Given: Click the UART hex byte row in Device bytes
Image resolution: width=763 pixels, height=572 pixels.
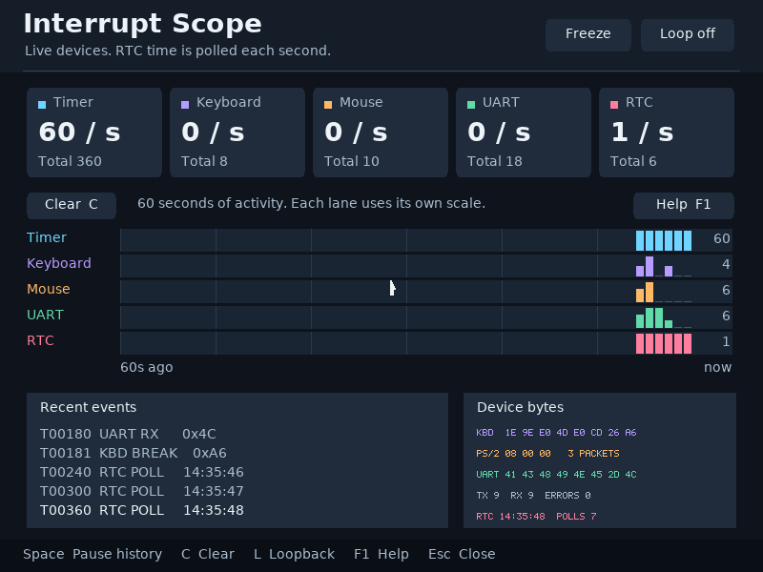Looking at the screenshot, I should click(556, 474).
